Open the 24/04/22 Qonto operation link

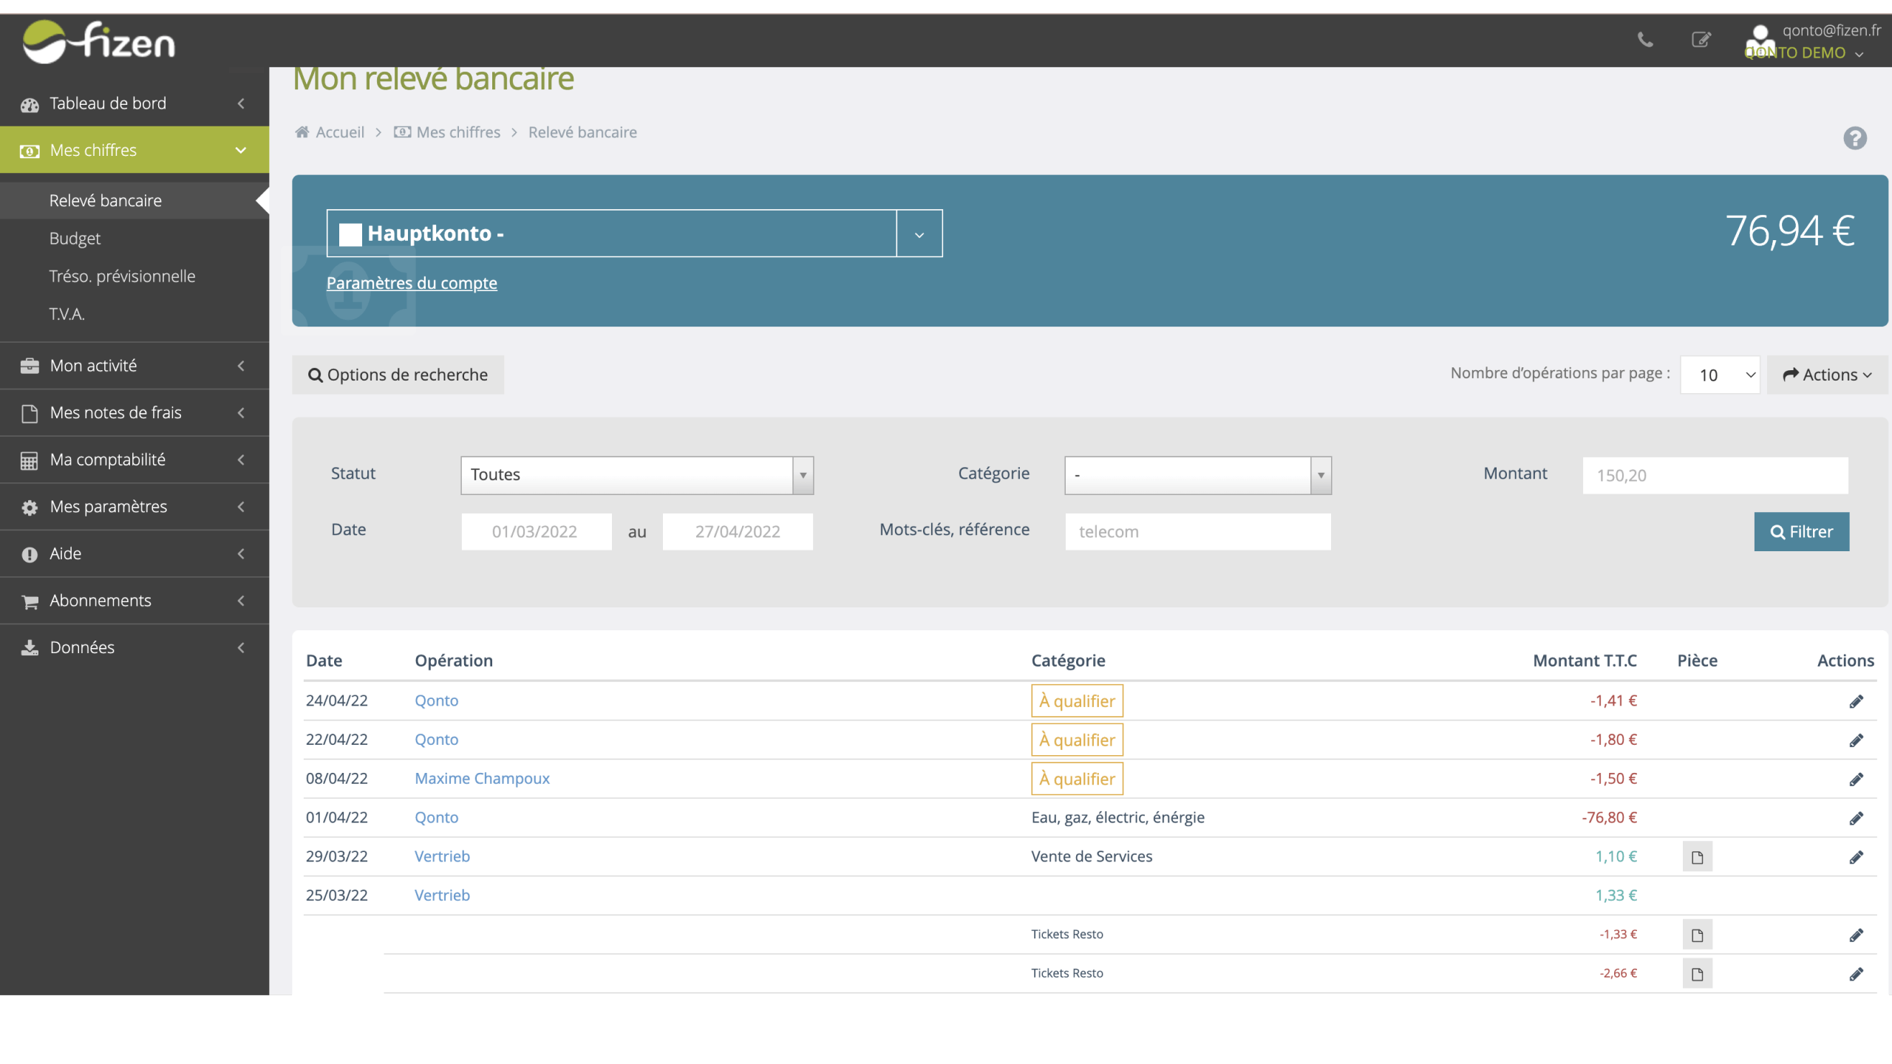point(436,700)
